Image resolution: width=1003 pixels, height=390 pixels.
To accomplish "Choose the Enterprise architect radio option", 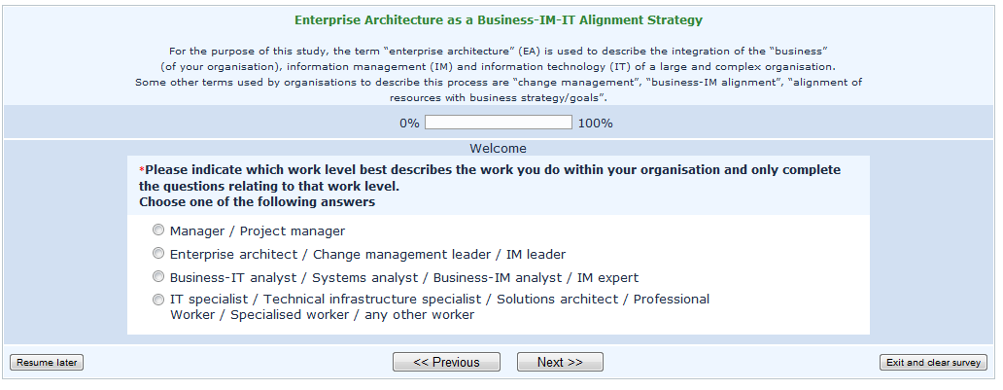I will pyautogui.click(x=158, y=255).
